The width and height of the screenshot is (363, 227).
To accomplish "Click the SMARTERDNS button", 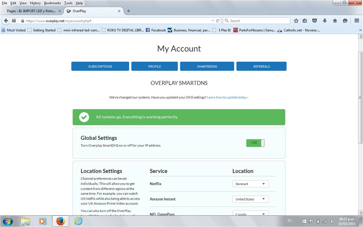I will [207, 66].
